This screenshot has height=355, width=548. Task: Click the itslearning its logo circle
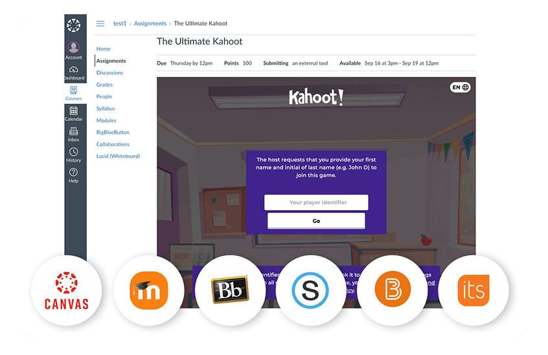474,290
